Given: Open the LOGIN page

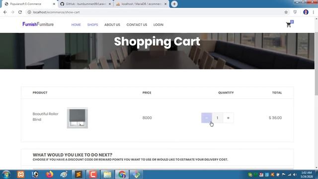Looking at the screenshot, I should coord(158,25).
